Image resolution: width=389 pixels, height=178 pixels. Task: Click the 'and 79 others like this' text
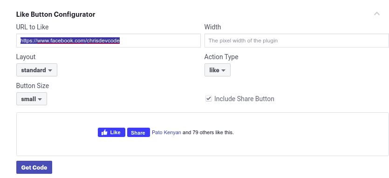pyautogui.click(x=208, y=132)
